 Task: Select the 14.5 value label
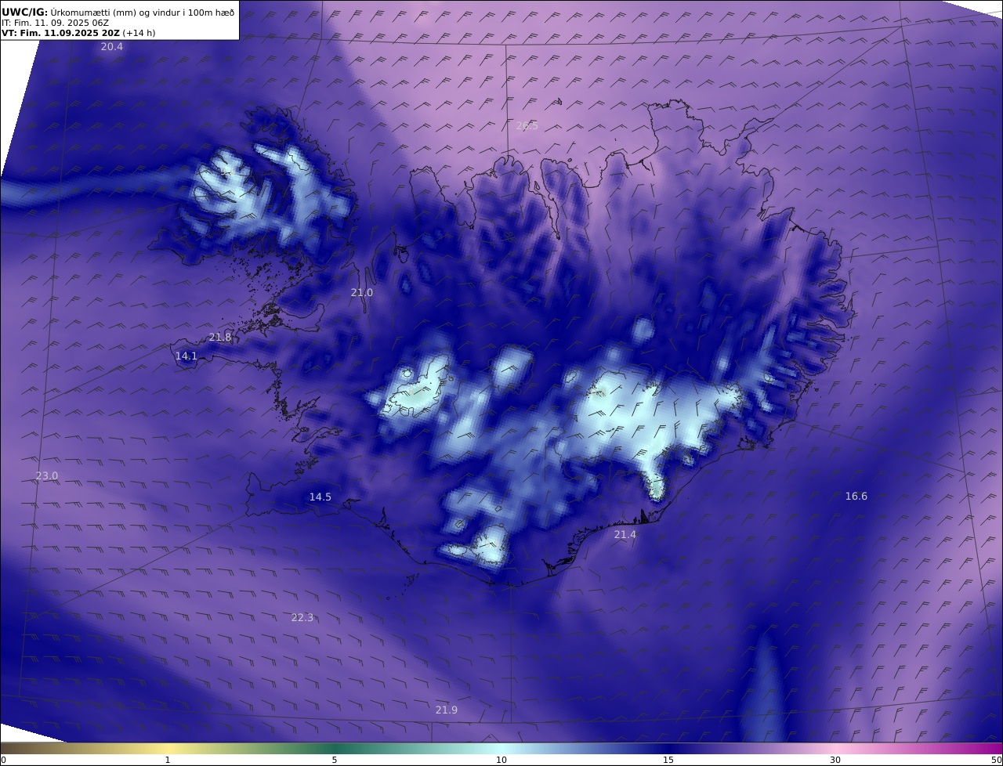[x=320, y=497]
